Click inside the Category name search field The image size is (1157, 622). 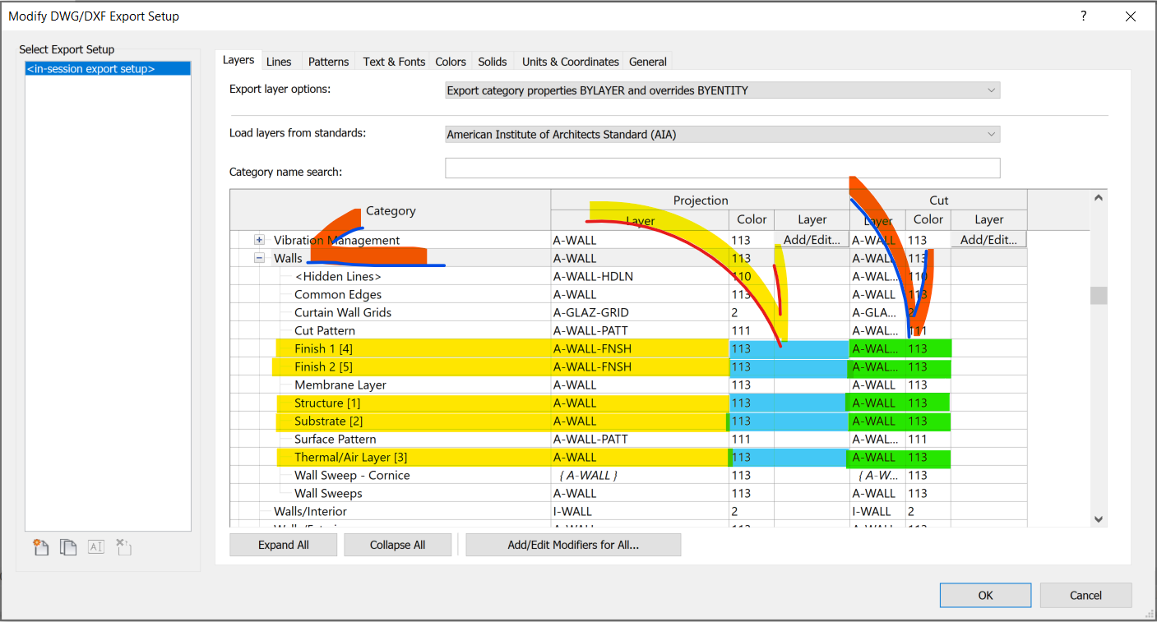[722, 168]
